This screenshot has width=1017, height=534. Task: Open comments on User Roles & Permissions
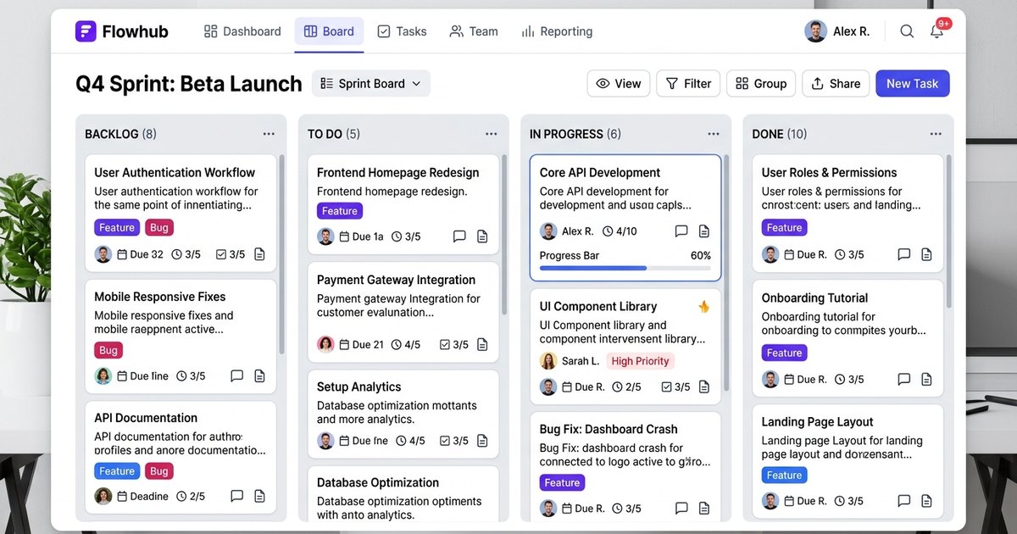(904, 254)
